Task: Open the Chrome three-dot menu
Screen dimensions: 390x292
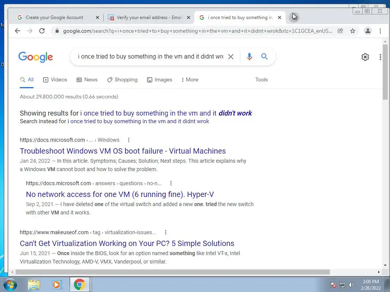Action: 380,31
